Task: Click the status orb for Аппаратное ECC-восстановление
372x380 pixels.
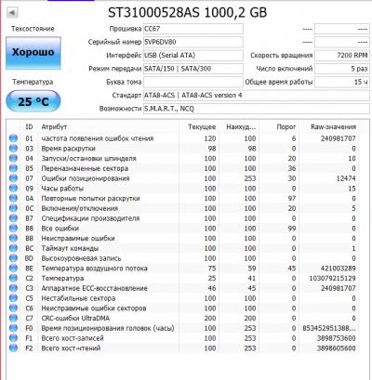Action: click(13, 288)
